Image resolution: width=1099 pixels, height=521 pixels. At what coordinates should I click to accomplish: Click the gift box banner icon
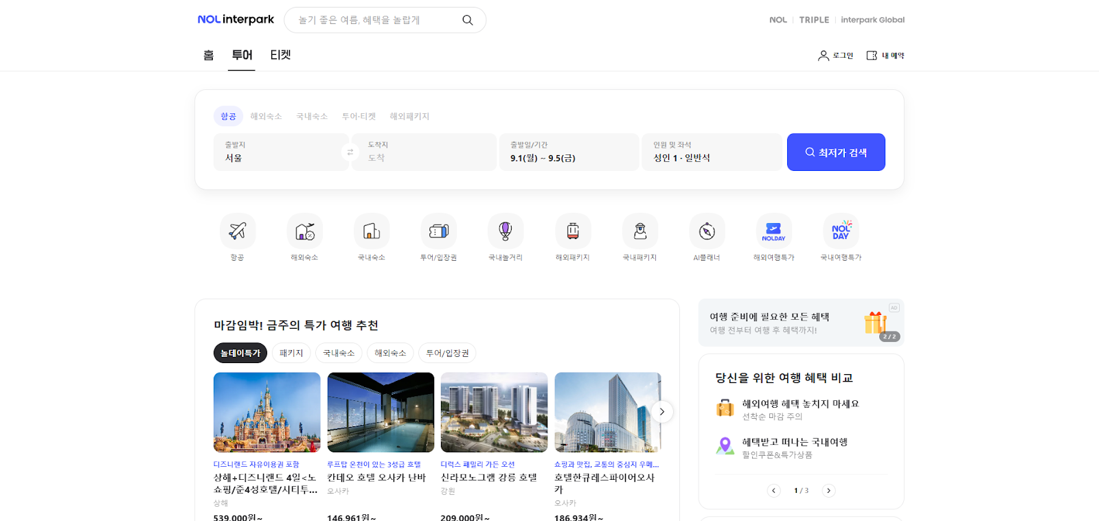click(x=875, y=322)
